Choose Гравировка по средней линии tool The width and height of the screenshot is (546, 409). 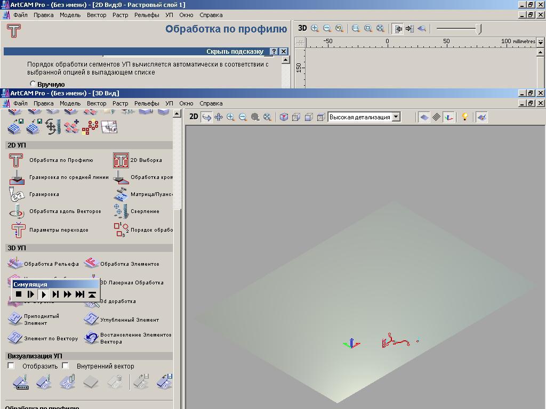click(x=59, y=177)
